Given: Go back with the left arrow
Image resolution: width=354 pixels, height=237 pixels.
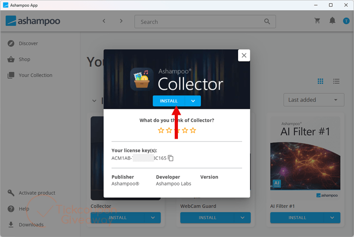Looking at the screenshot, I should click(x=104, y=21).
